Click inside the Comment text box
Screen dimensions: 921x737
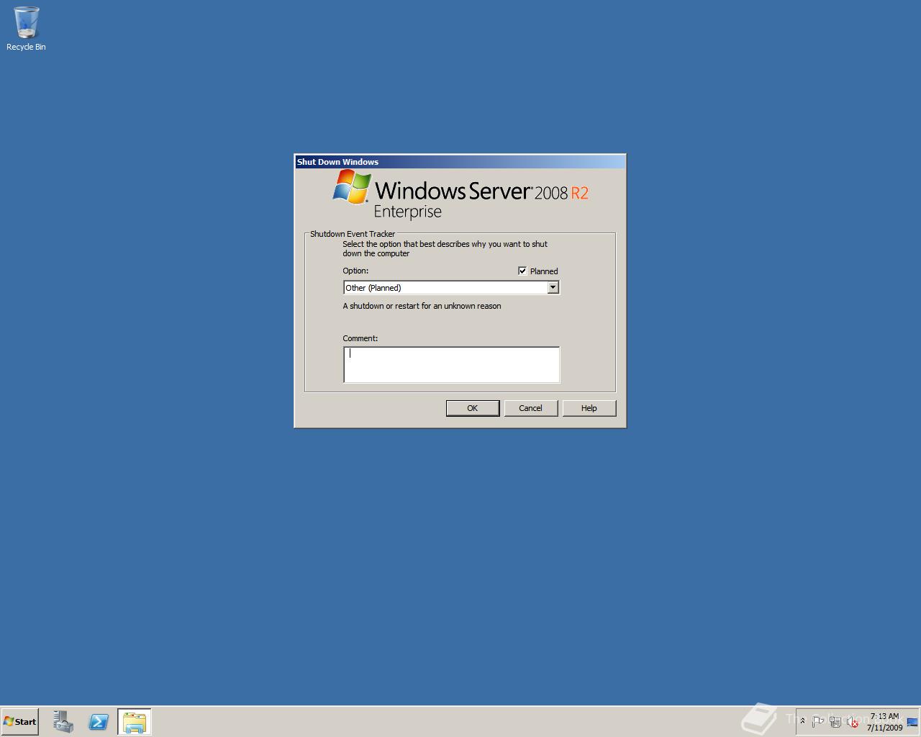pyautogui.click(x=451, y=364)
